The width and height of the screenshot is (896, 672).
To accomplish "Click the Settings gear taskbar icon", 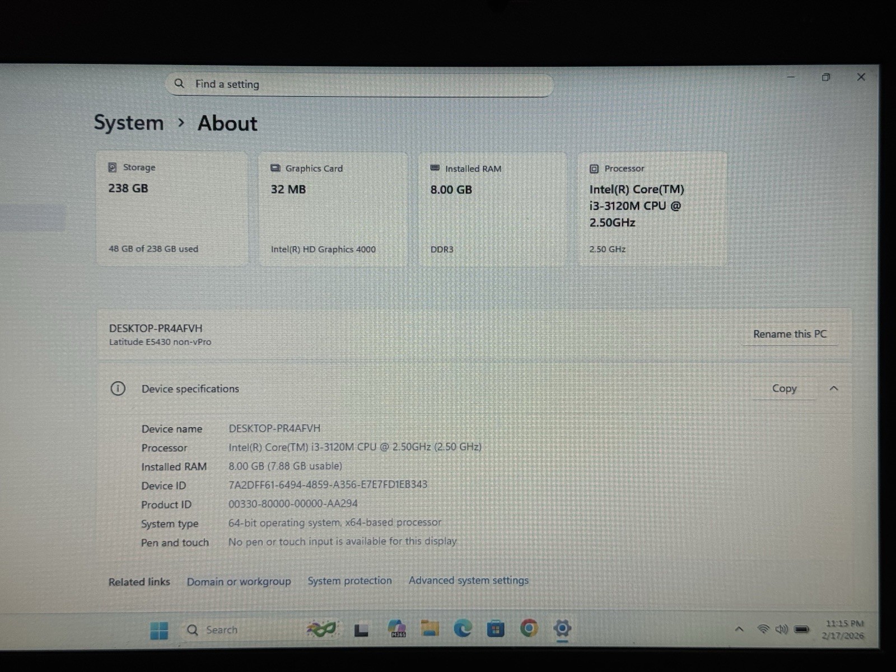I will (562, 628).
